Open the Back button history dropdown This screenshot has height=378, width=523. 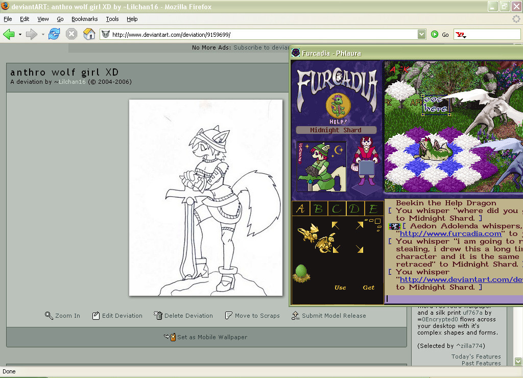coord(20,34)
